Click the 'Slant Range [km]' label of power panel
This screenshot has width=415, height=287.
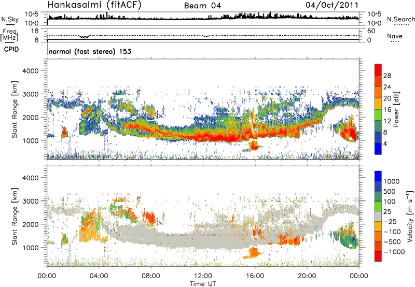pyautogui.click(x=15, y=109)
